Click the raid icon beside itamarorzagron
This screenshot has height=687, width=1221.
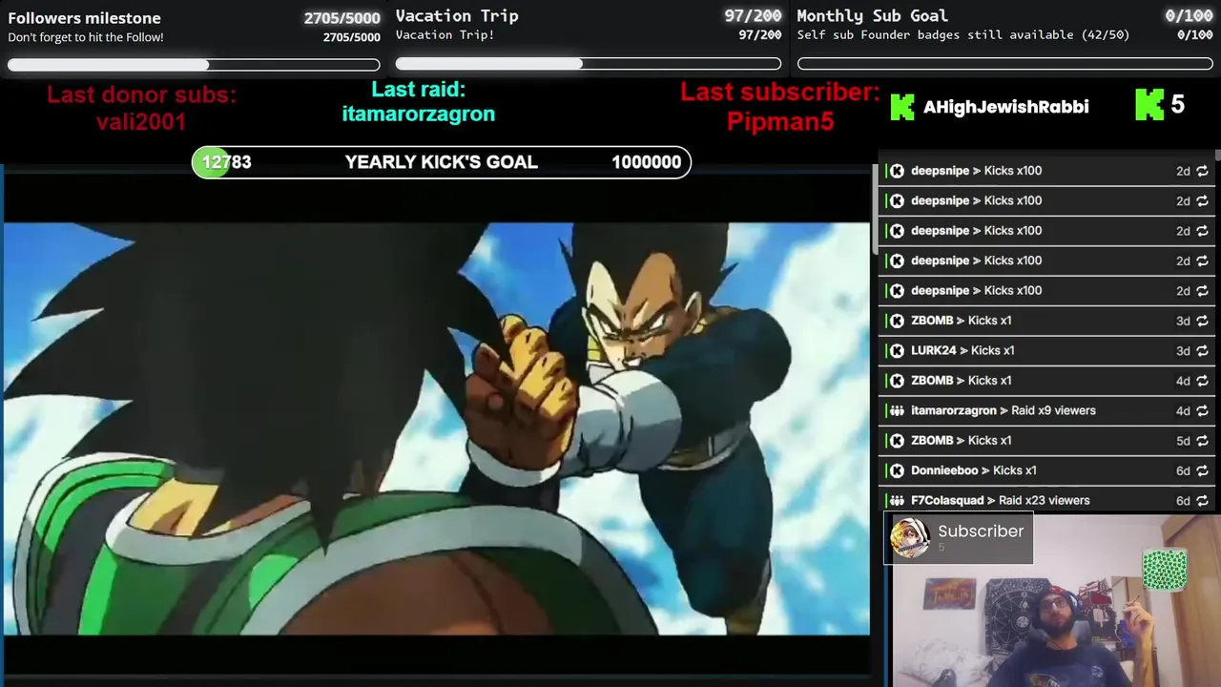click(x=897, y=410)
